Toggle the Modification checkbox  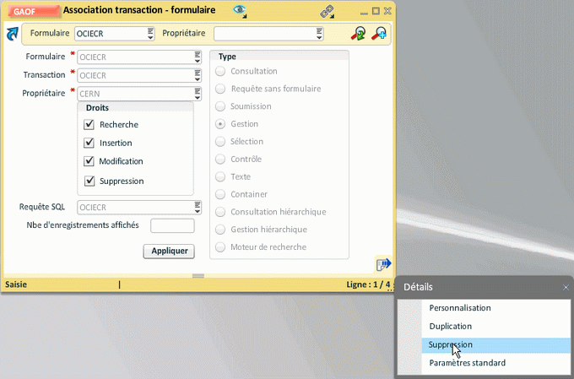tap(89, 161)
